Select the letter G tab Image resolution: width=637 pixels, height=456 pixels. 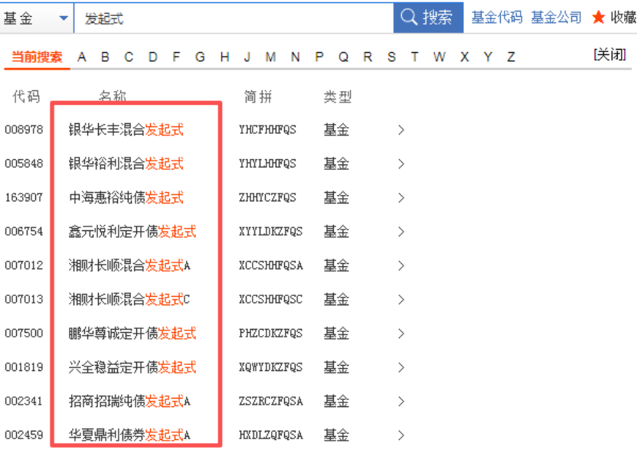(200, 57)
